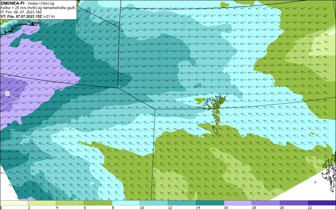Click the '25' gust contour label
The image size is (336, 210).
7,94
